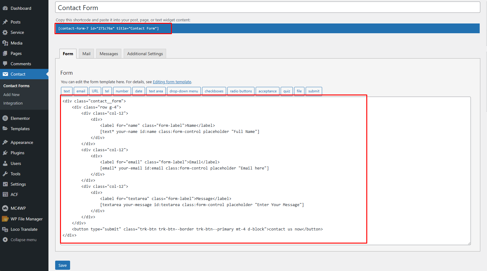
Task: Click the MC4WP sidebar icon
Action: tap(5, 208)
